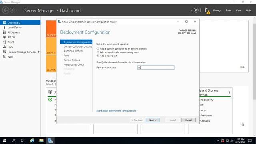Open More about deployment configurations link
The width and height of the screenshot is (256, 144).
coord(116,110)
